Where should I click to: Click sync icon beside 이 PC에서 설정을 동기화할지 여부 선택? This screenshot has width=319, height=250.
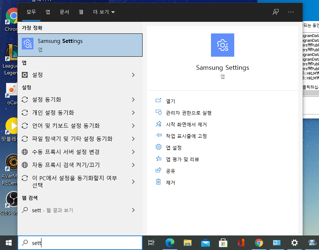(25, 178)
